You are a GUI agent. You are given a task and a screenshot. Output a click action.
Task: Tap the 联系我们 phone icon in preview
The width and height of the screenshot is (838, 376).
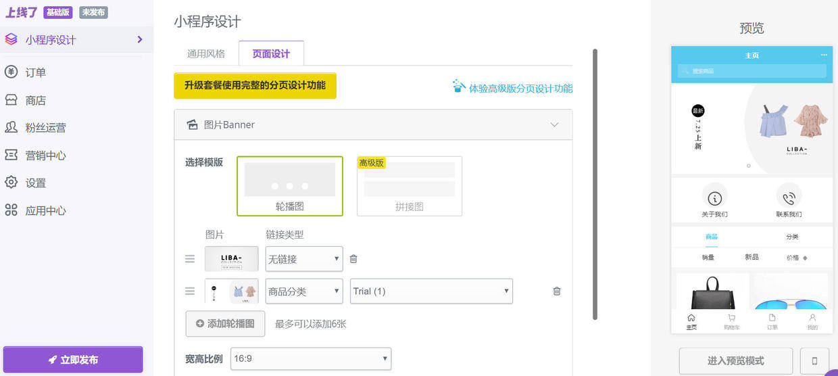tap(789, 198)
